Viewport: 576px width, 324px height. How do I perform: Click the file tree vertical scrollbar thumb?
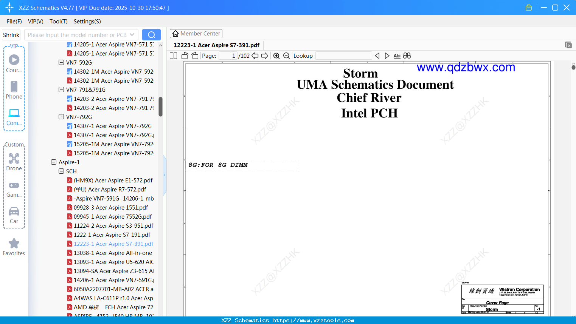[160, 107]
